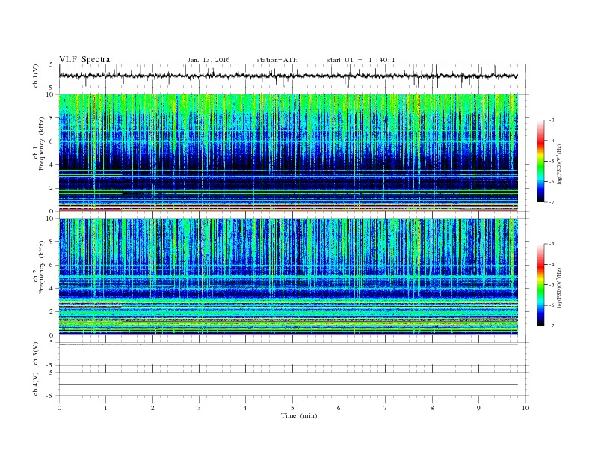Select the ch.2 "Frequency (kHz)" axis label
The width and height of the screenshot is (592, 458).
click(42, 266)
